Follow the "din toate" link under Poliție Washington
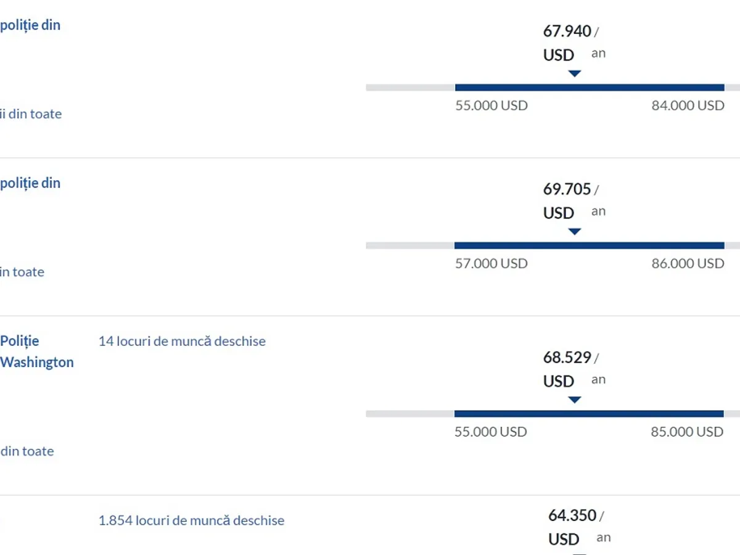 tap(27, 451)
